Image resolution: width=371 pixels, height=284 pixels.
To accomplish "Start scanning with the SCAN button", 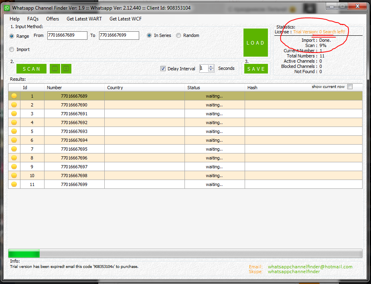I will 31,69.
